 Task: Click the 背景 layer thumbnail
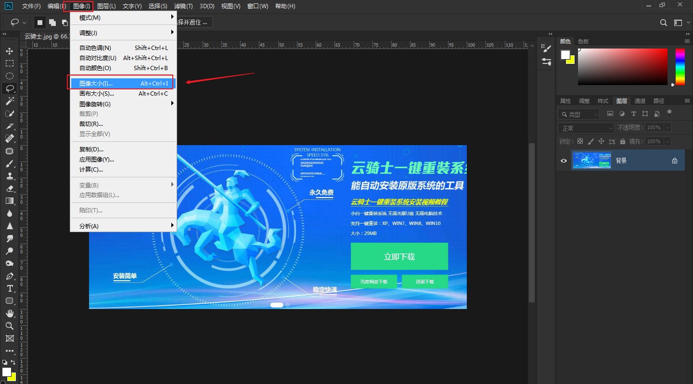(x=591, y=161)
